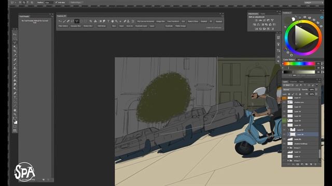Open the layer Fill slider arrow
332x186 pixels.
316,94
